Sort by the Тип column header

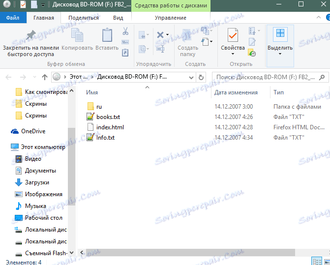pyautogui.click(x=278, y=92)
